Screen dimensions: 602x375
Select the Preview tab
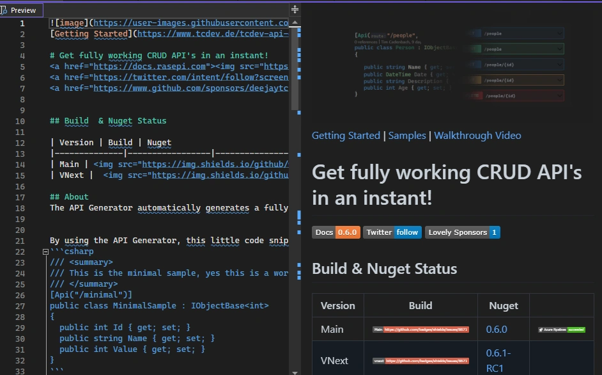23,10
